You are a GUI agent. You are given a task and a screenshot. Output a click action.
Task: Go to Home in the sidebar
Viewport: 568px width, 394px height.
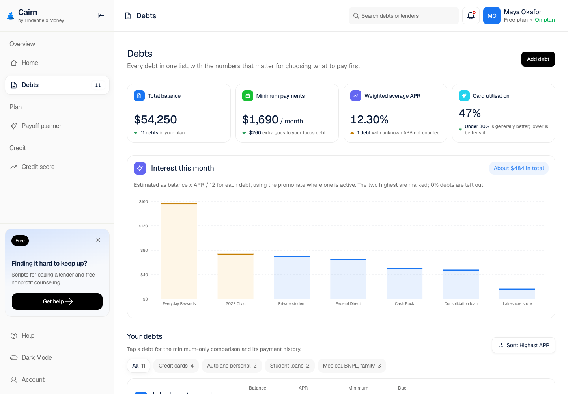[x=57, y=63]
